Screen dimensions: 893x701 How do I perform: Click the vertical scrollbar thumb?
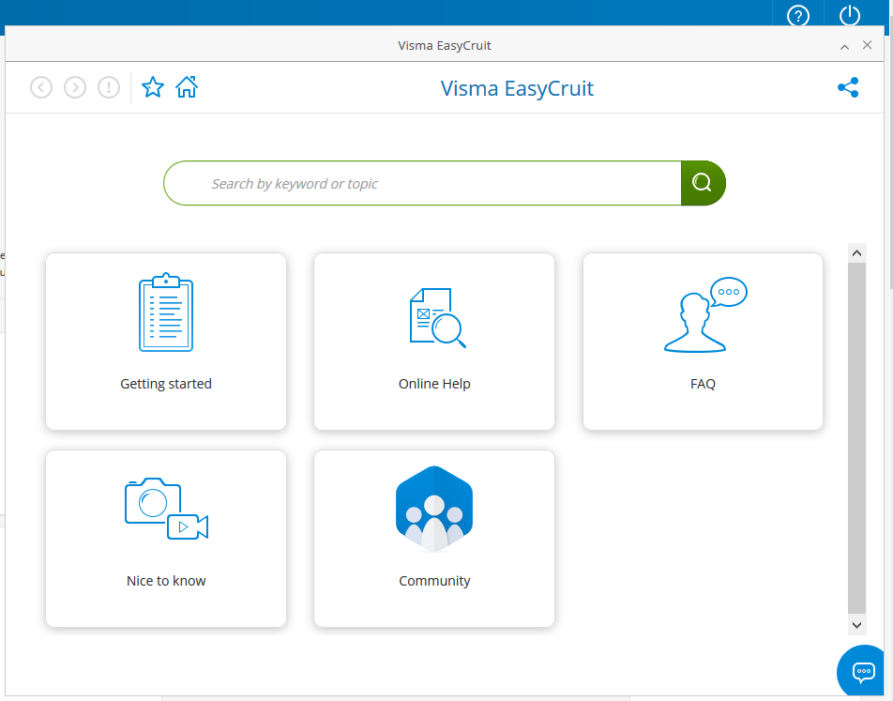click(856, 438)
